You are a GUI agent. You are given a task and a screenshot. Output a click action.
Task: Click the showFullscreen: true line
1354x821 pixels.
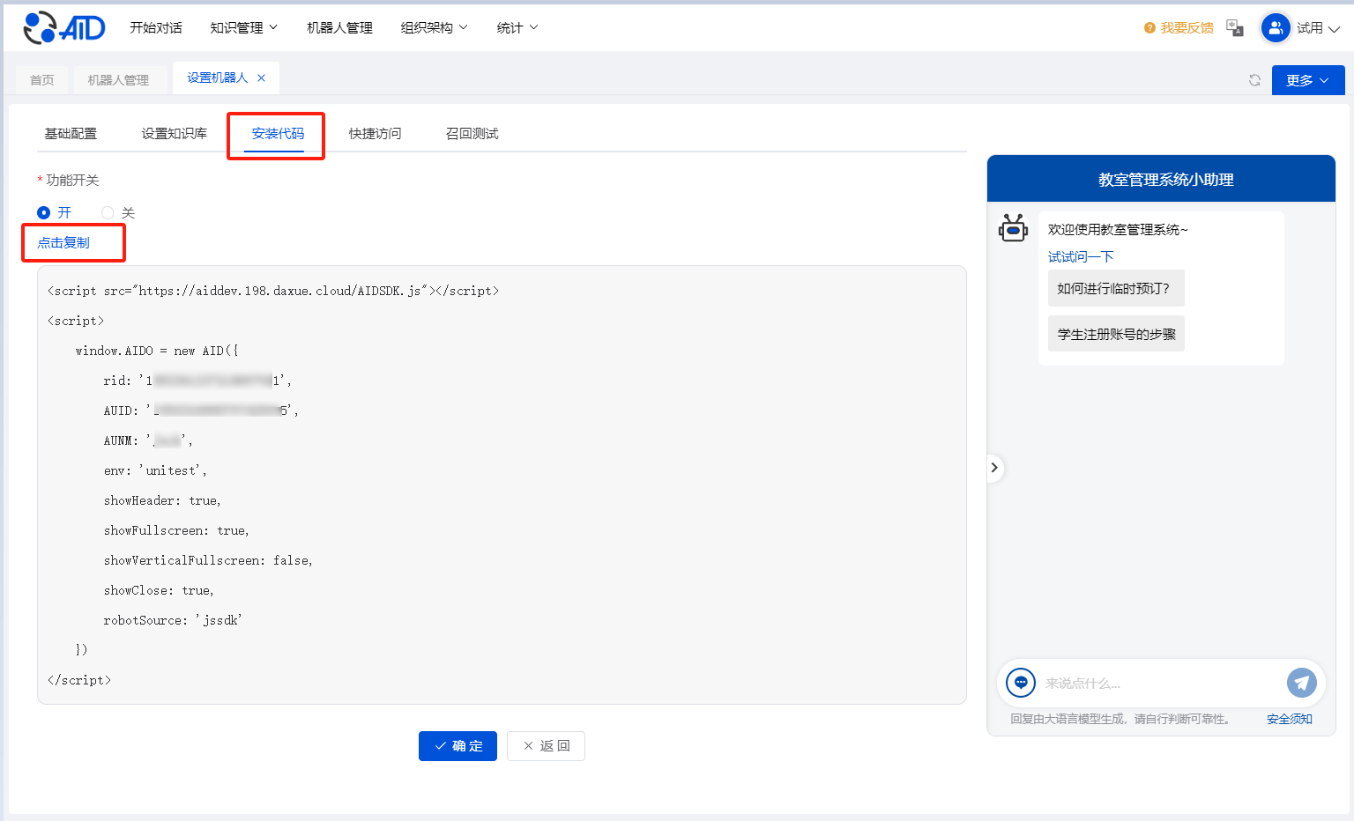tap(176, 530)
